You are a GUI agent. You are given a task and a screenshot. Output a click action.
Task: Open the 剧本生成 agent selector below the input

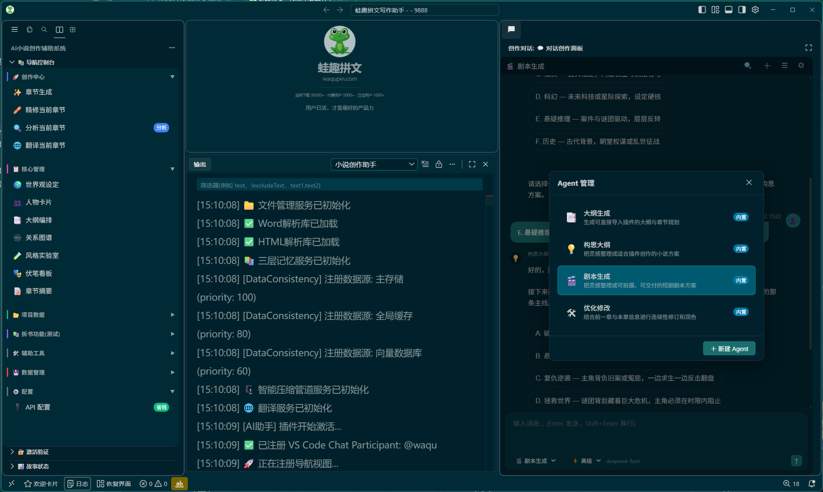click(x=536, y=461)
